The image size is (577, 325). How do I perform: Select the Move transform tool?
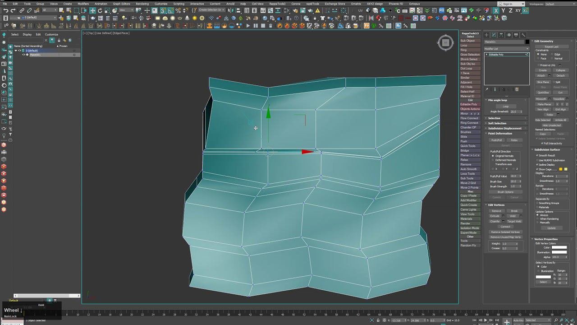92,10
